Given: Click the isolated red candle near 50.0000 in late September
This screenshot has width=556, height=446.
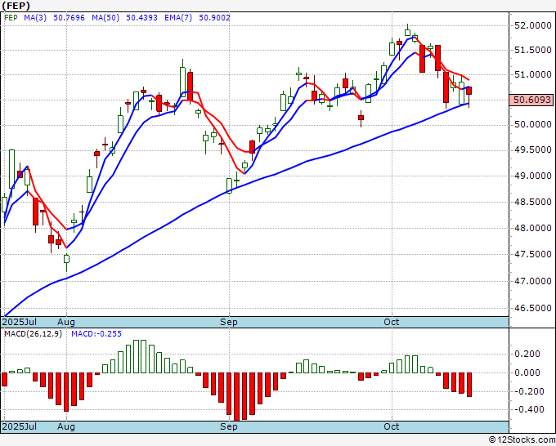Looking at the screenshot, I should pyautogui.click(x=361, y=118).
